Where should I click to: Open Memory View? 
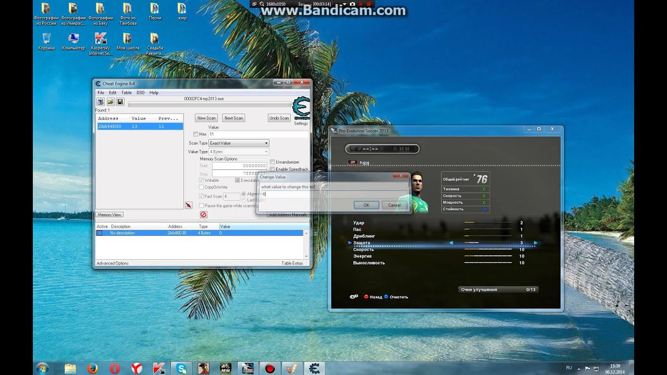[109, 215]
